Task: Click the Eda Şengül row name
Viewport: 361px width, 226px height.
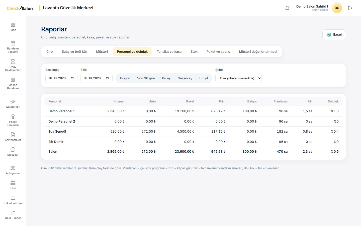Action: [x=57, y=132]
